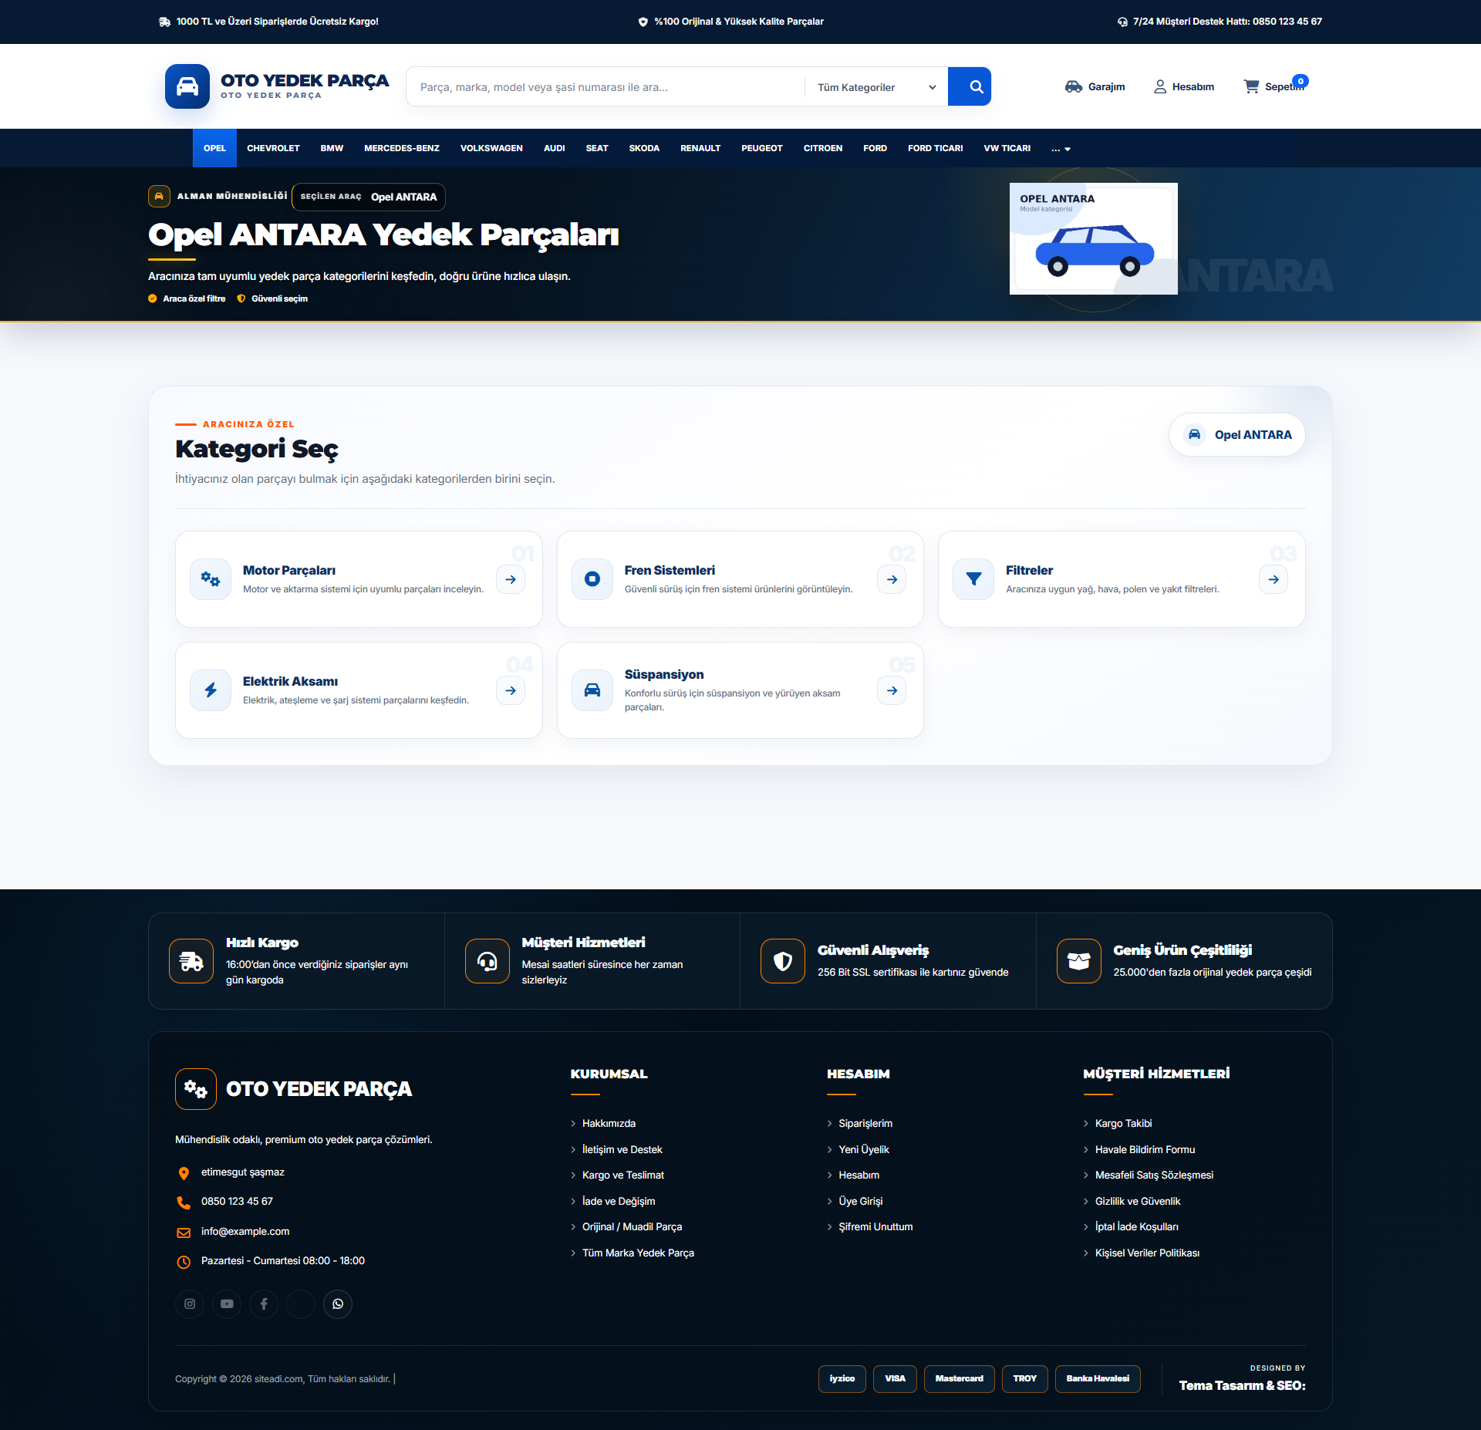Viewport: 1481px width, 1430px height.
Task: Click the Hızlı Kargo truck icon
Action: click(x=191, y=961)
